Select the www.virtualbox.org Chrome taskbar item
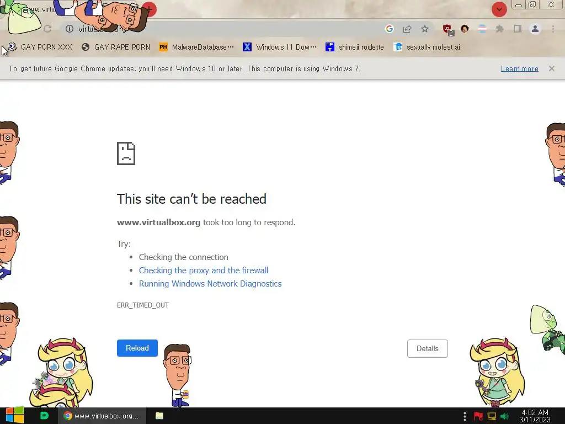The height and width of the screenshot is (424, 565). coord(102,416)
